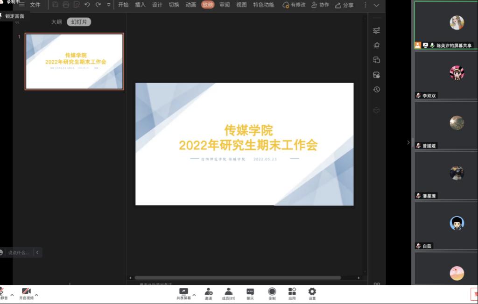Switch to the 大纲 outline view
Screen dimensions: 478x304
[56, 21]
